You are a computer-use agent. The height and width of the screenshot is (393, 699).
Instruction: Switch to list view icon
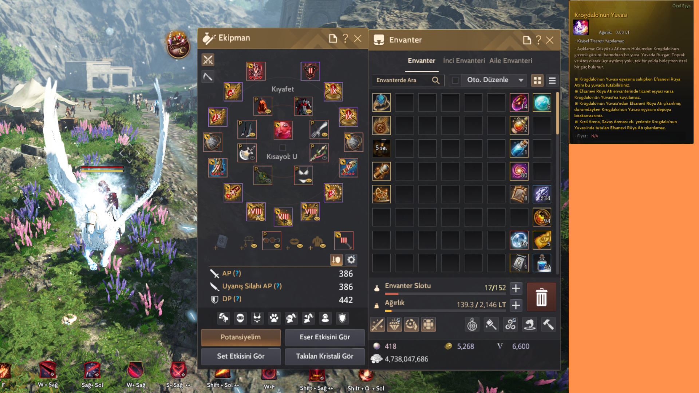[x=552, y=80]
